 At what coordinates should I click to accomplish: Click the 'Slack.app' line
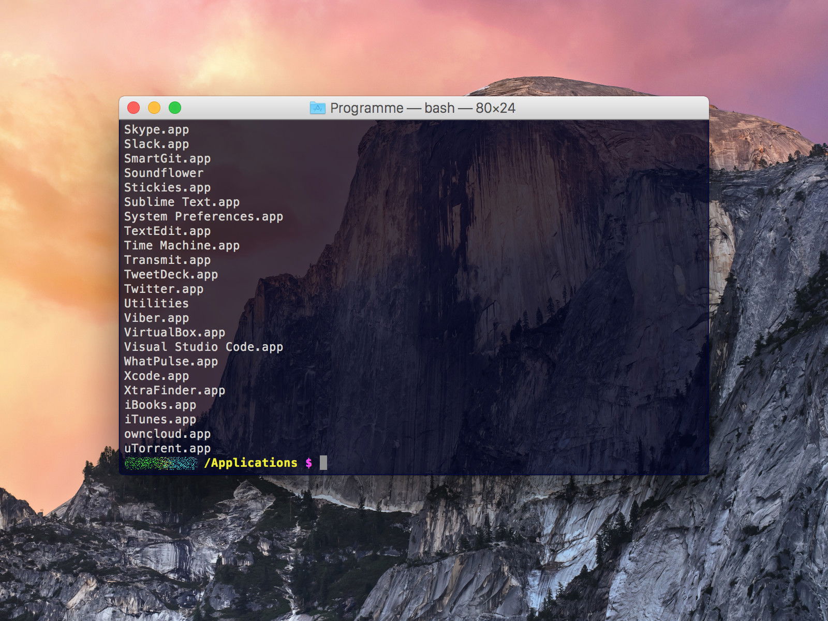pyautogui.click(x=156, y=144)
